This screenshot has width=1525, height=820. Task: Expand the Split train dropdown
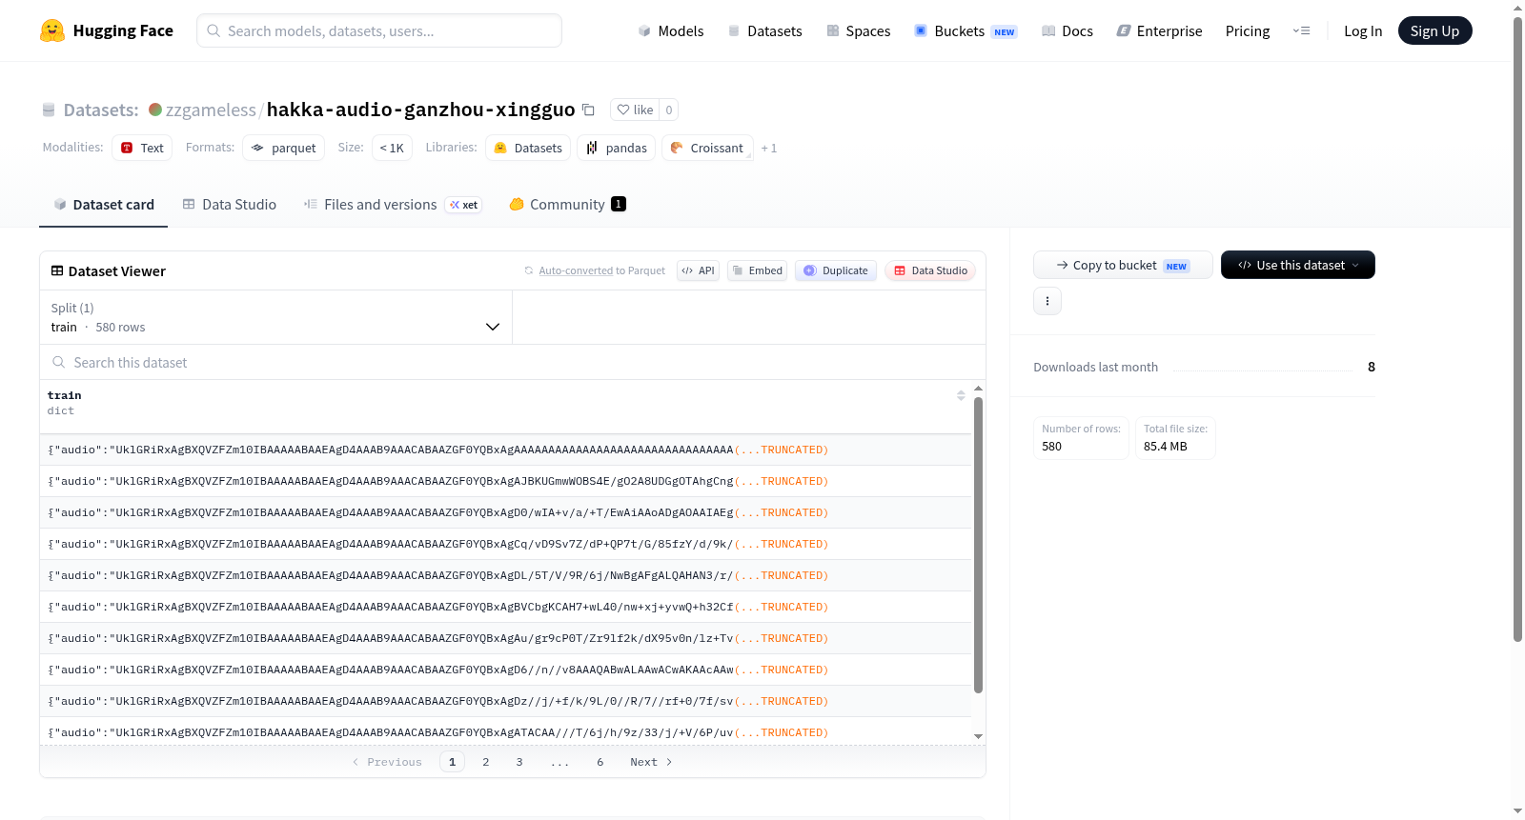275,317
